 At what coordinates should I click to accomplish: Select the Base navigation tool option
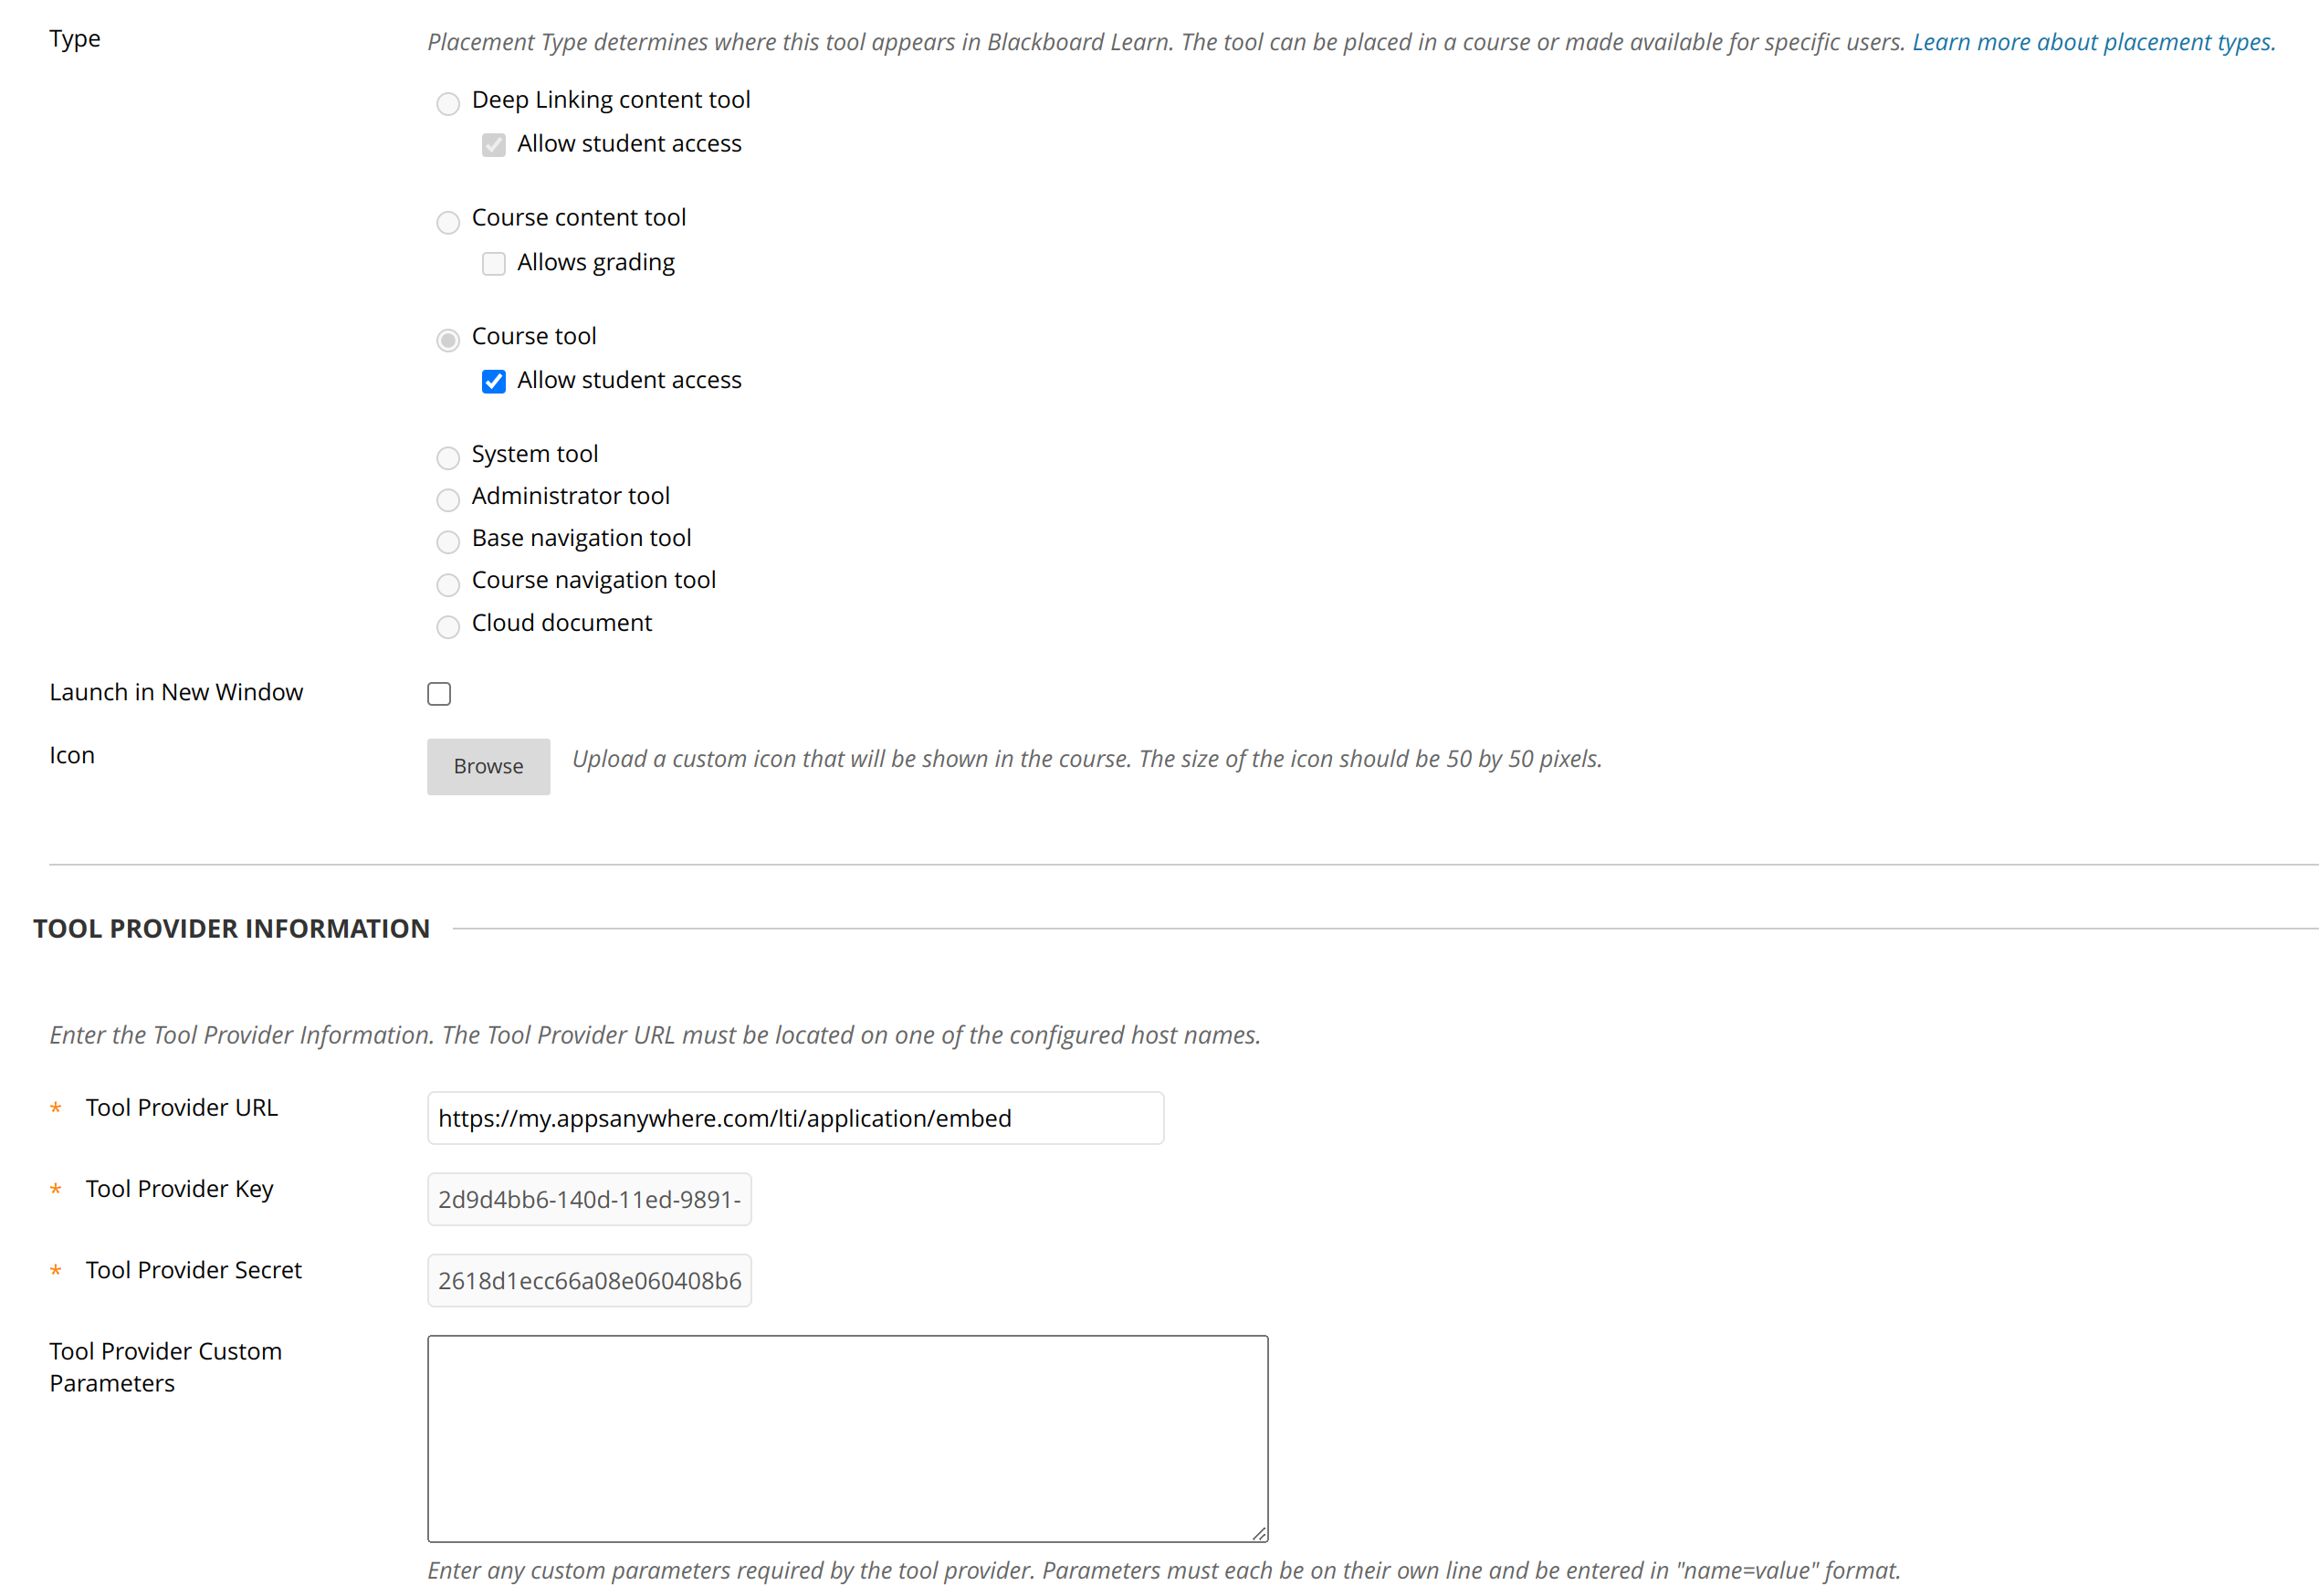pyautogui.click(x=448, y=541)
